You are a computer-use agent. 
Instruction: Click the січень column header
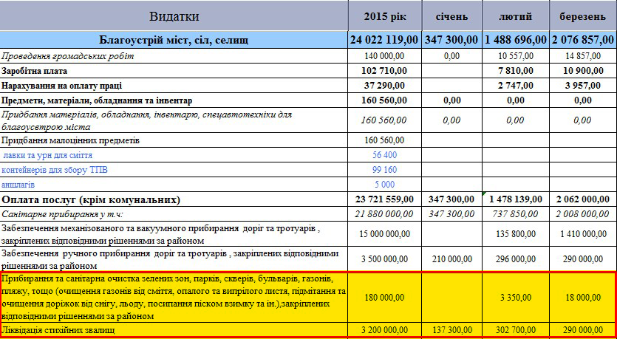(x=451, y=16)
